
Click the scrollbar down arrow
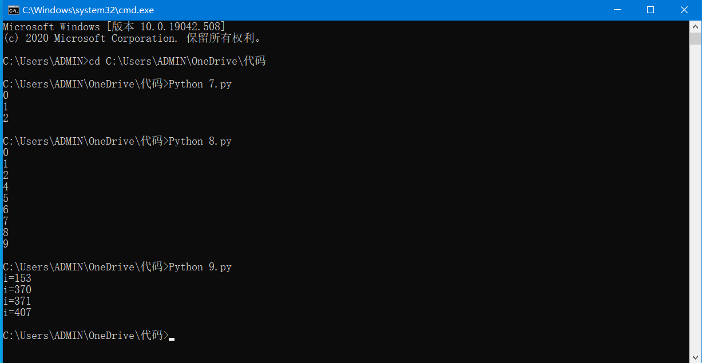pos(695,357)
